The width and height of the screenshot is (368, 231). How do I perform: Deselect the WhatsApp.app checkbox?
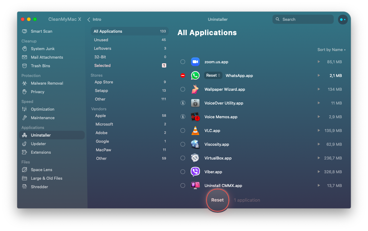[183, 75]
